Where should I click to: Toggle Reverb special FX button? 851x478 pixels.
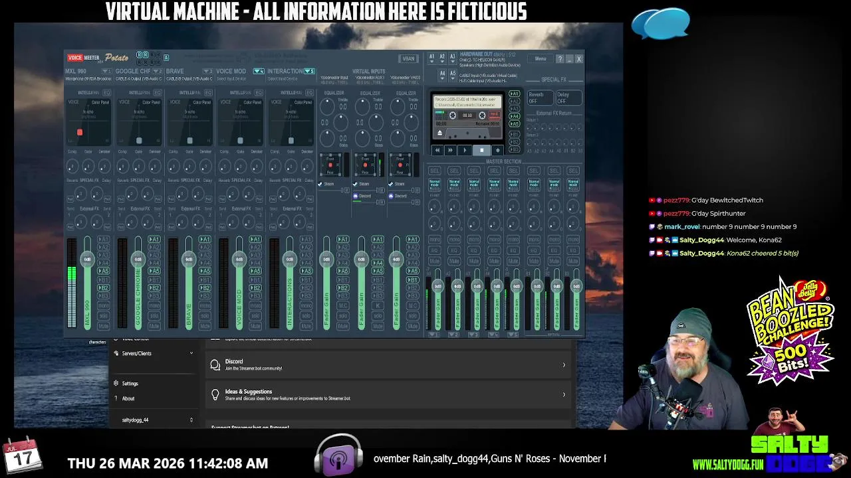point(539,98)
